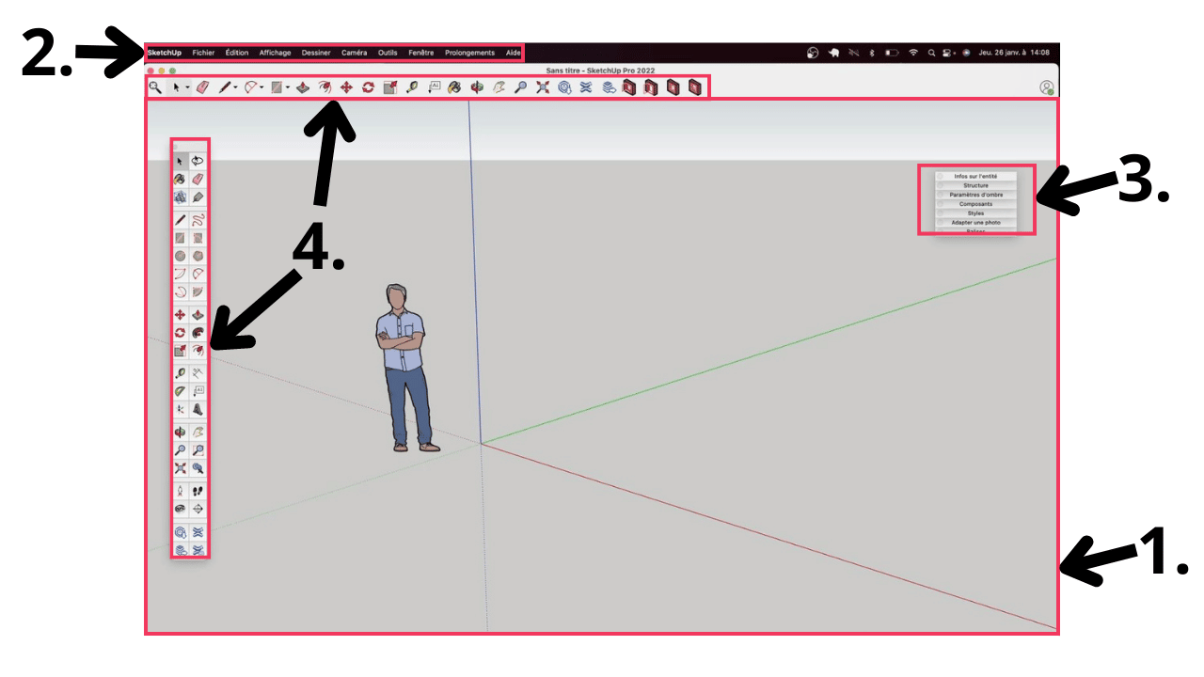This screenshot has width=1204, height=677.
Task: Open the Dessiner menu
Action: (316, 53)
